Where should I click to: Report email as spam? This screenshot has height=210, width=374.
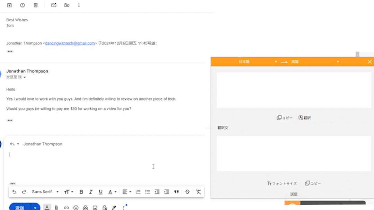[23, 5]
